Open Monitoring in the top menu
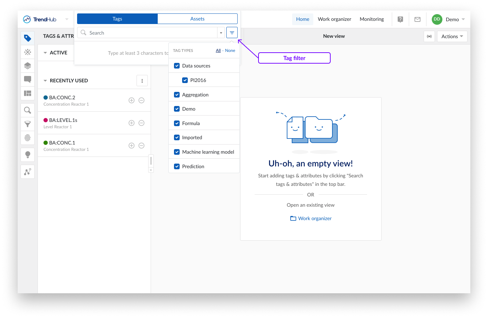488x318 pixels. pos(372,19)
